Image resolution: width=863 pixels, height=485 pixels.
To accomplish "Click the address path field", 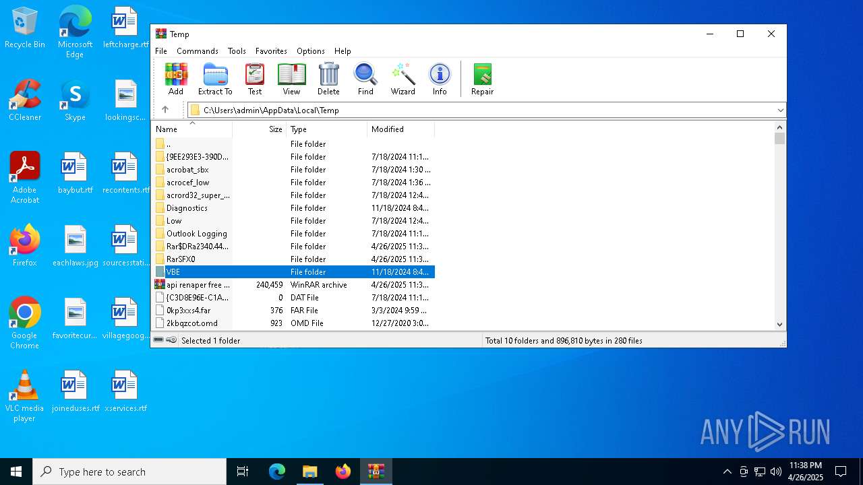I will (x=481, y=110).
